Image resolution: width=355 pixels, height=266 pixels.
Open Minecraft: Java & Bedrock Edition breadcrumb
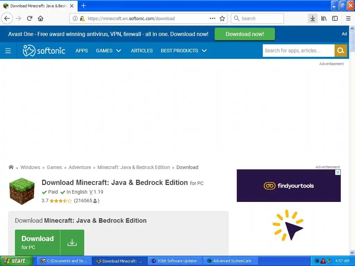(x=133, y=167)
